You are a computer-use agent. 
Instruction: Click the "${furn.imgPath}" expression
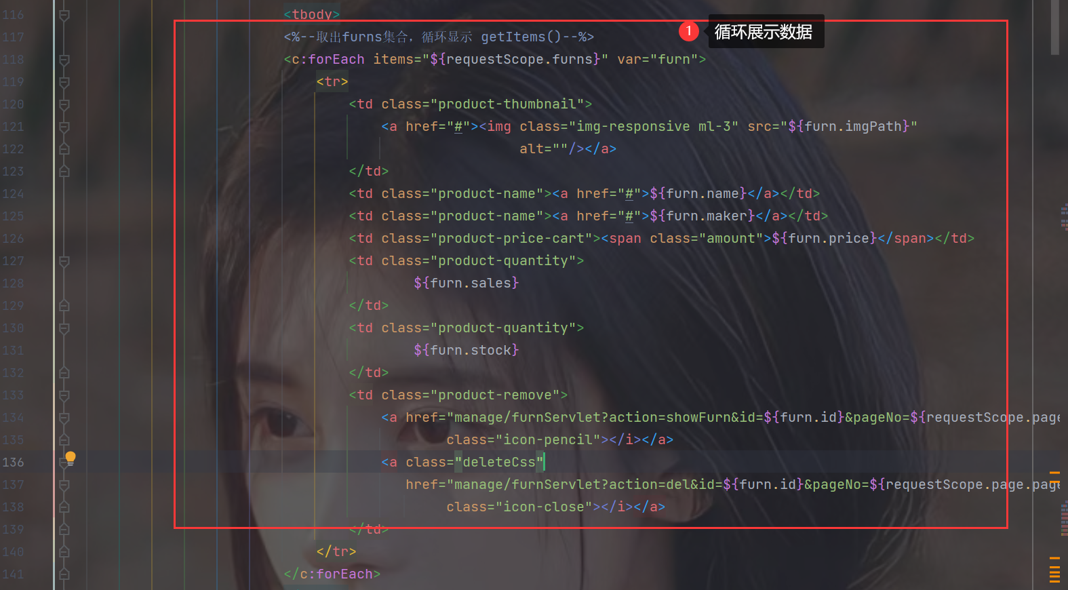pyautogui.click(x=849, y=127)
